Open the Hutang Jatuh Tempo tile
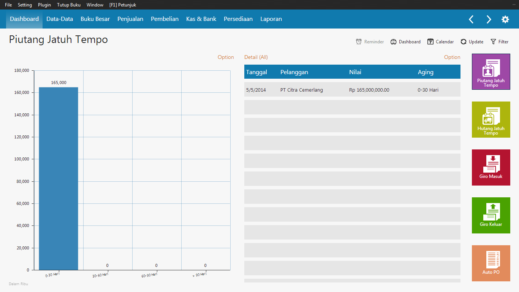Image resolution: width=519 pixels, height=292 pixels. [x=491, y=119]
